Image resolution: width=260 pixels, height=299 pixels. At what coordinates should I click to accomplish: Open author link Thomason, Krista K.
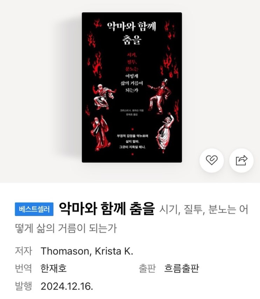pyautogui.click(x=87, y=251)
